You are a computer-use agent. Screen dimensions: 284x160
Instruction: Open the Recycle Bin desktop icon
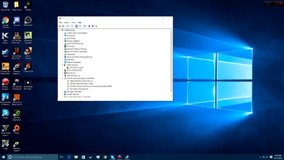5,6
